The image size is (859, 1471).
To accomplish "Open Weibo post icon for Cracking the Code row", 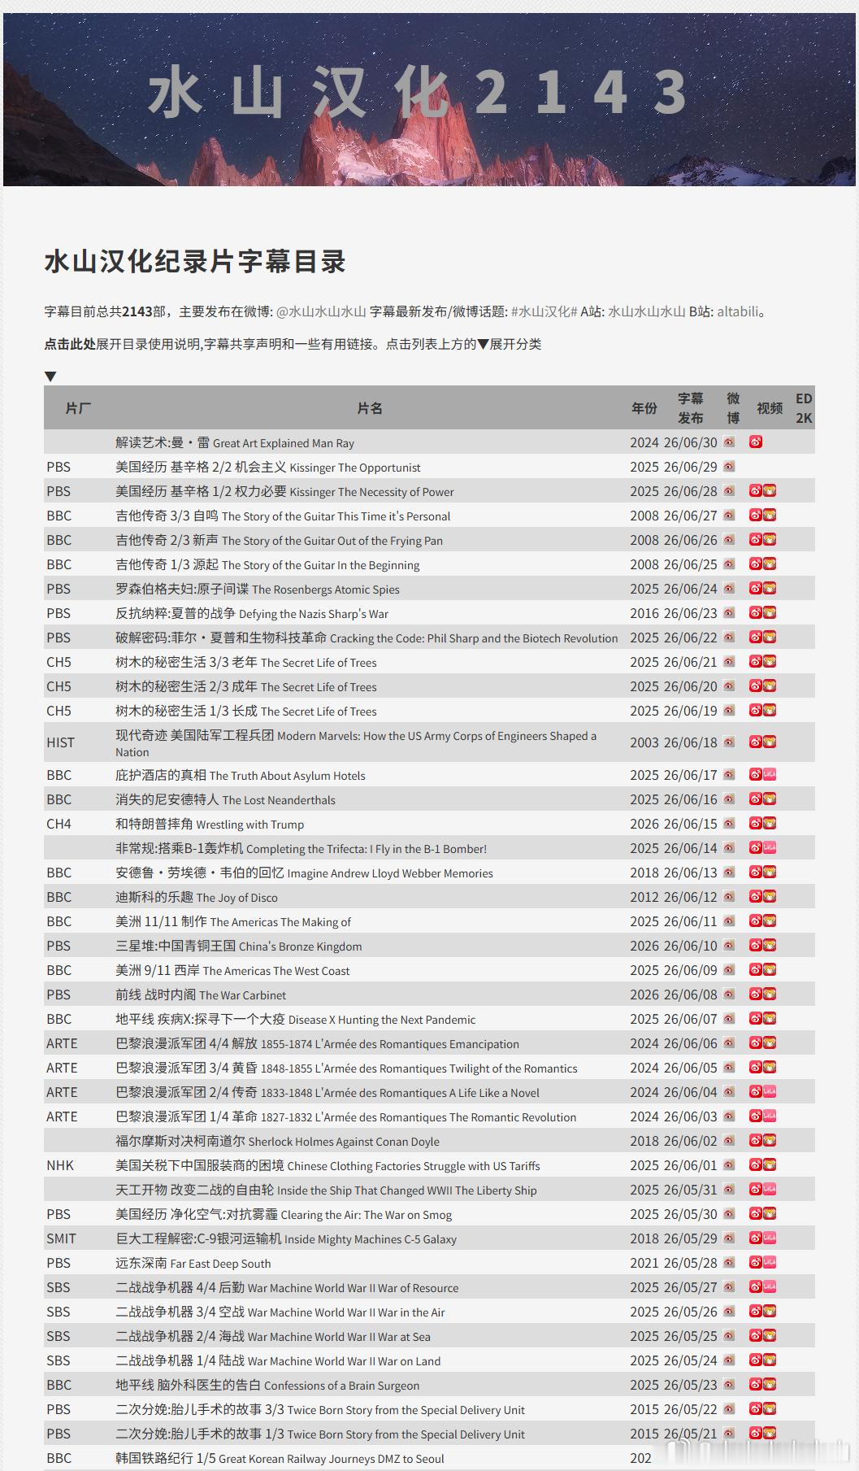I will [729, 638].
